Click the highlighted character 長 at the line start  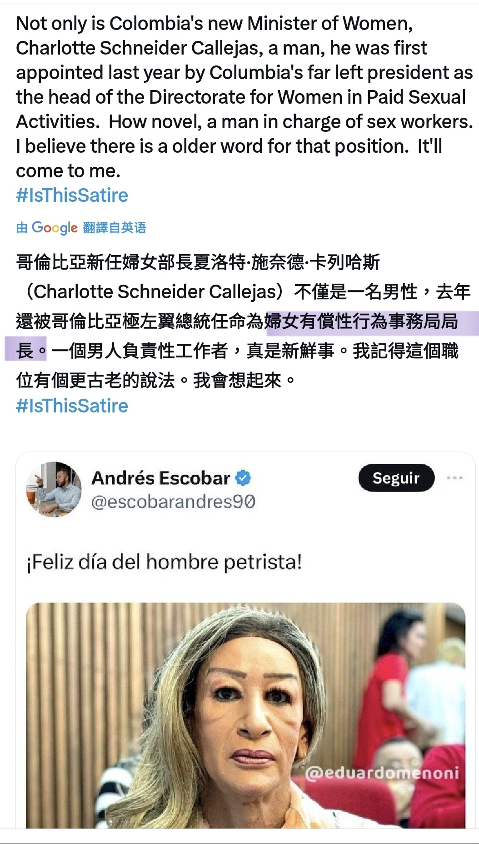coord(25,351)
